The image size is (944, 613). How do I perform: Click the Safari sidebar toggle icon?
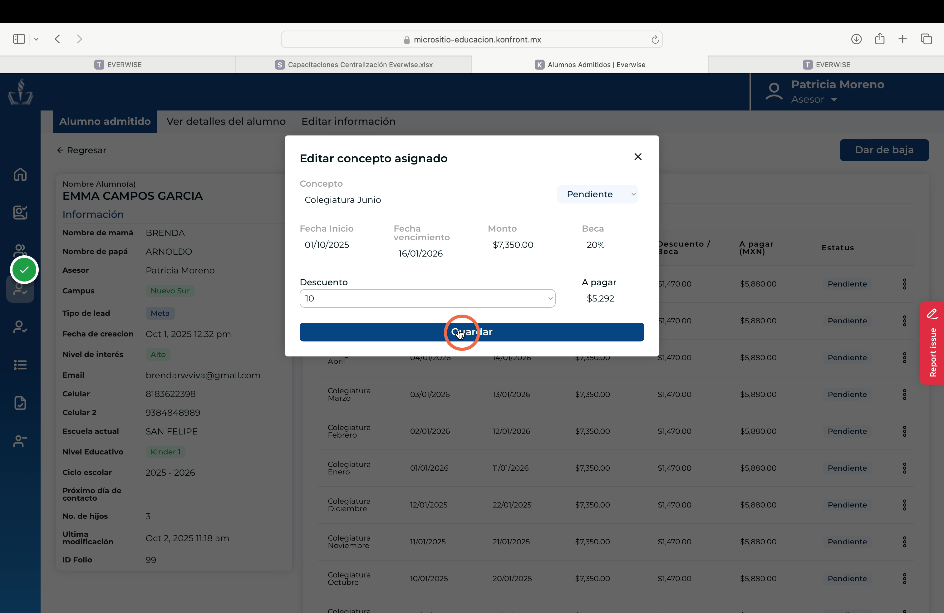point(19,39)
